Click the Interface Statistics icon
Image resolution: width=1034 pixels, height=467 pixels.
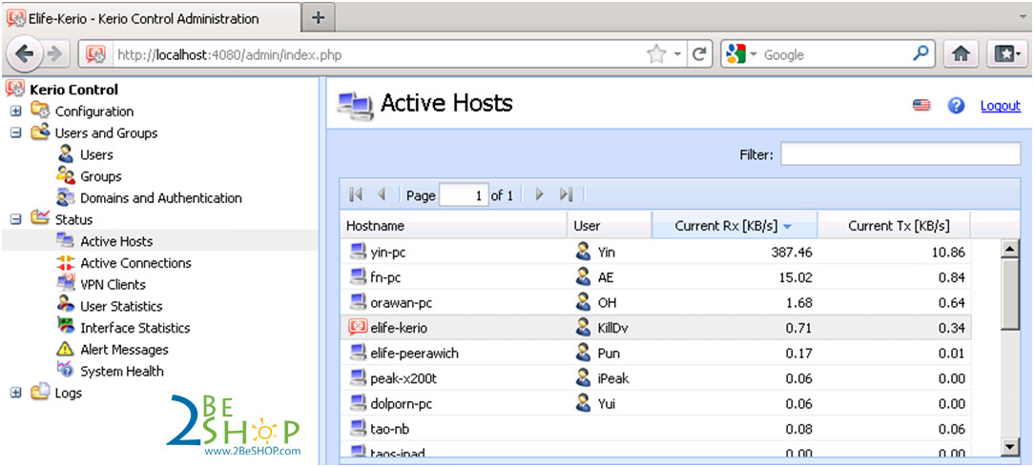(x=65, y=327)
